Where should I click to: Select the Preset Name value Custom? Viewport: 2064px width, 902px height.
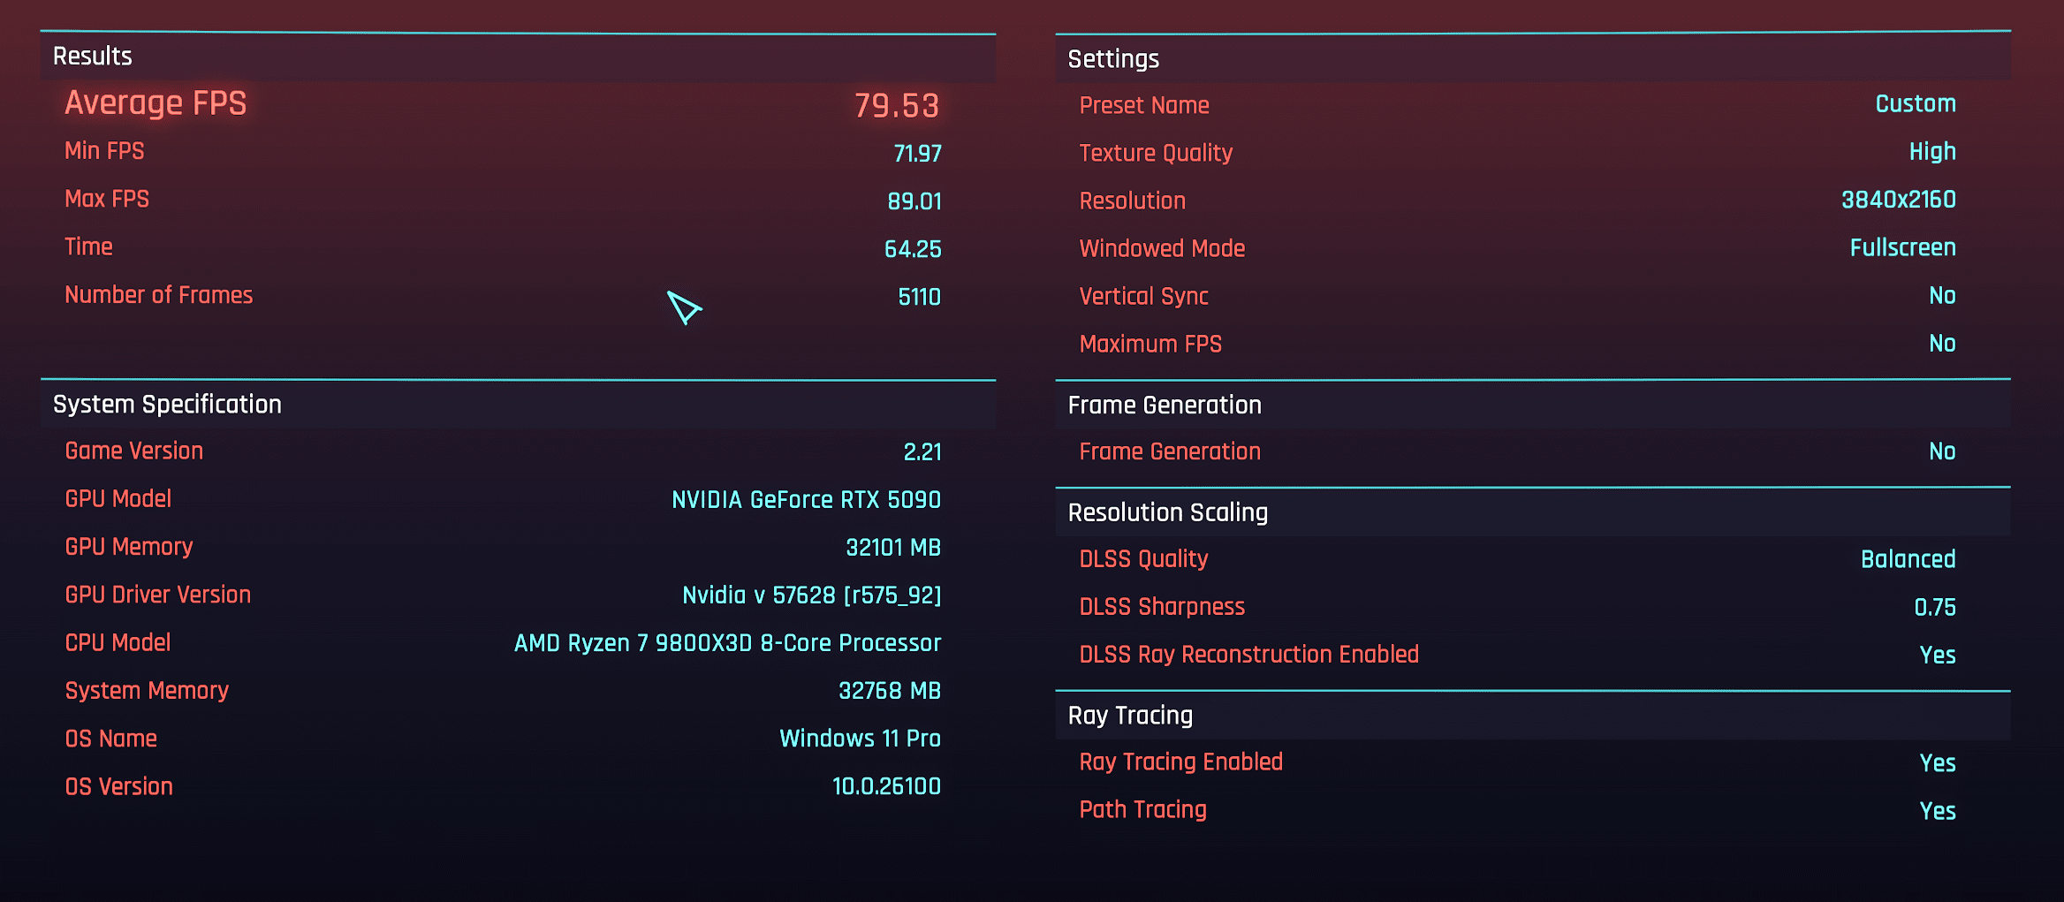pos(1915,104)
